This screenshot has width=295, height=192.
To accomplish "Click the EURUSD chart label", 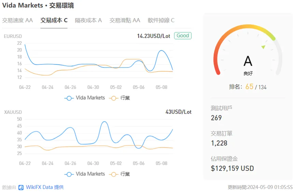I will coord(13,36).
